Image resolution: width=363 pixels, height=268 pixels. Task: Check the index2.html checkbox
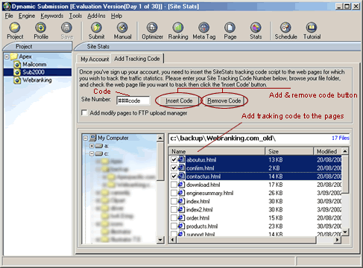click(174, 210)
